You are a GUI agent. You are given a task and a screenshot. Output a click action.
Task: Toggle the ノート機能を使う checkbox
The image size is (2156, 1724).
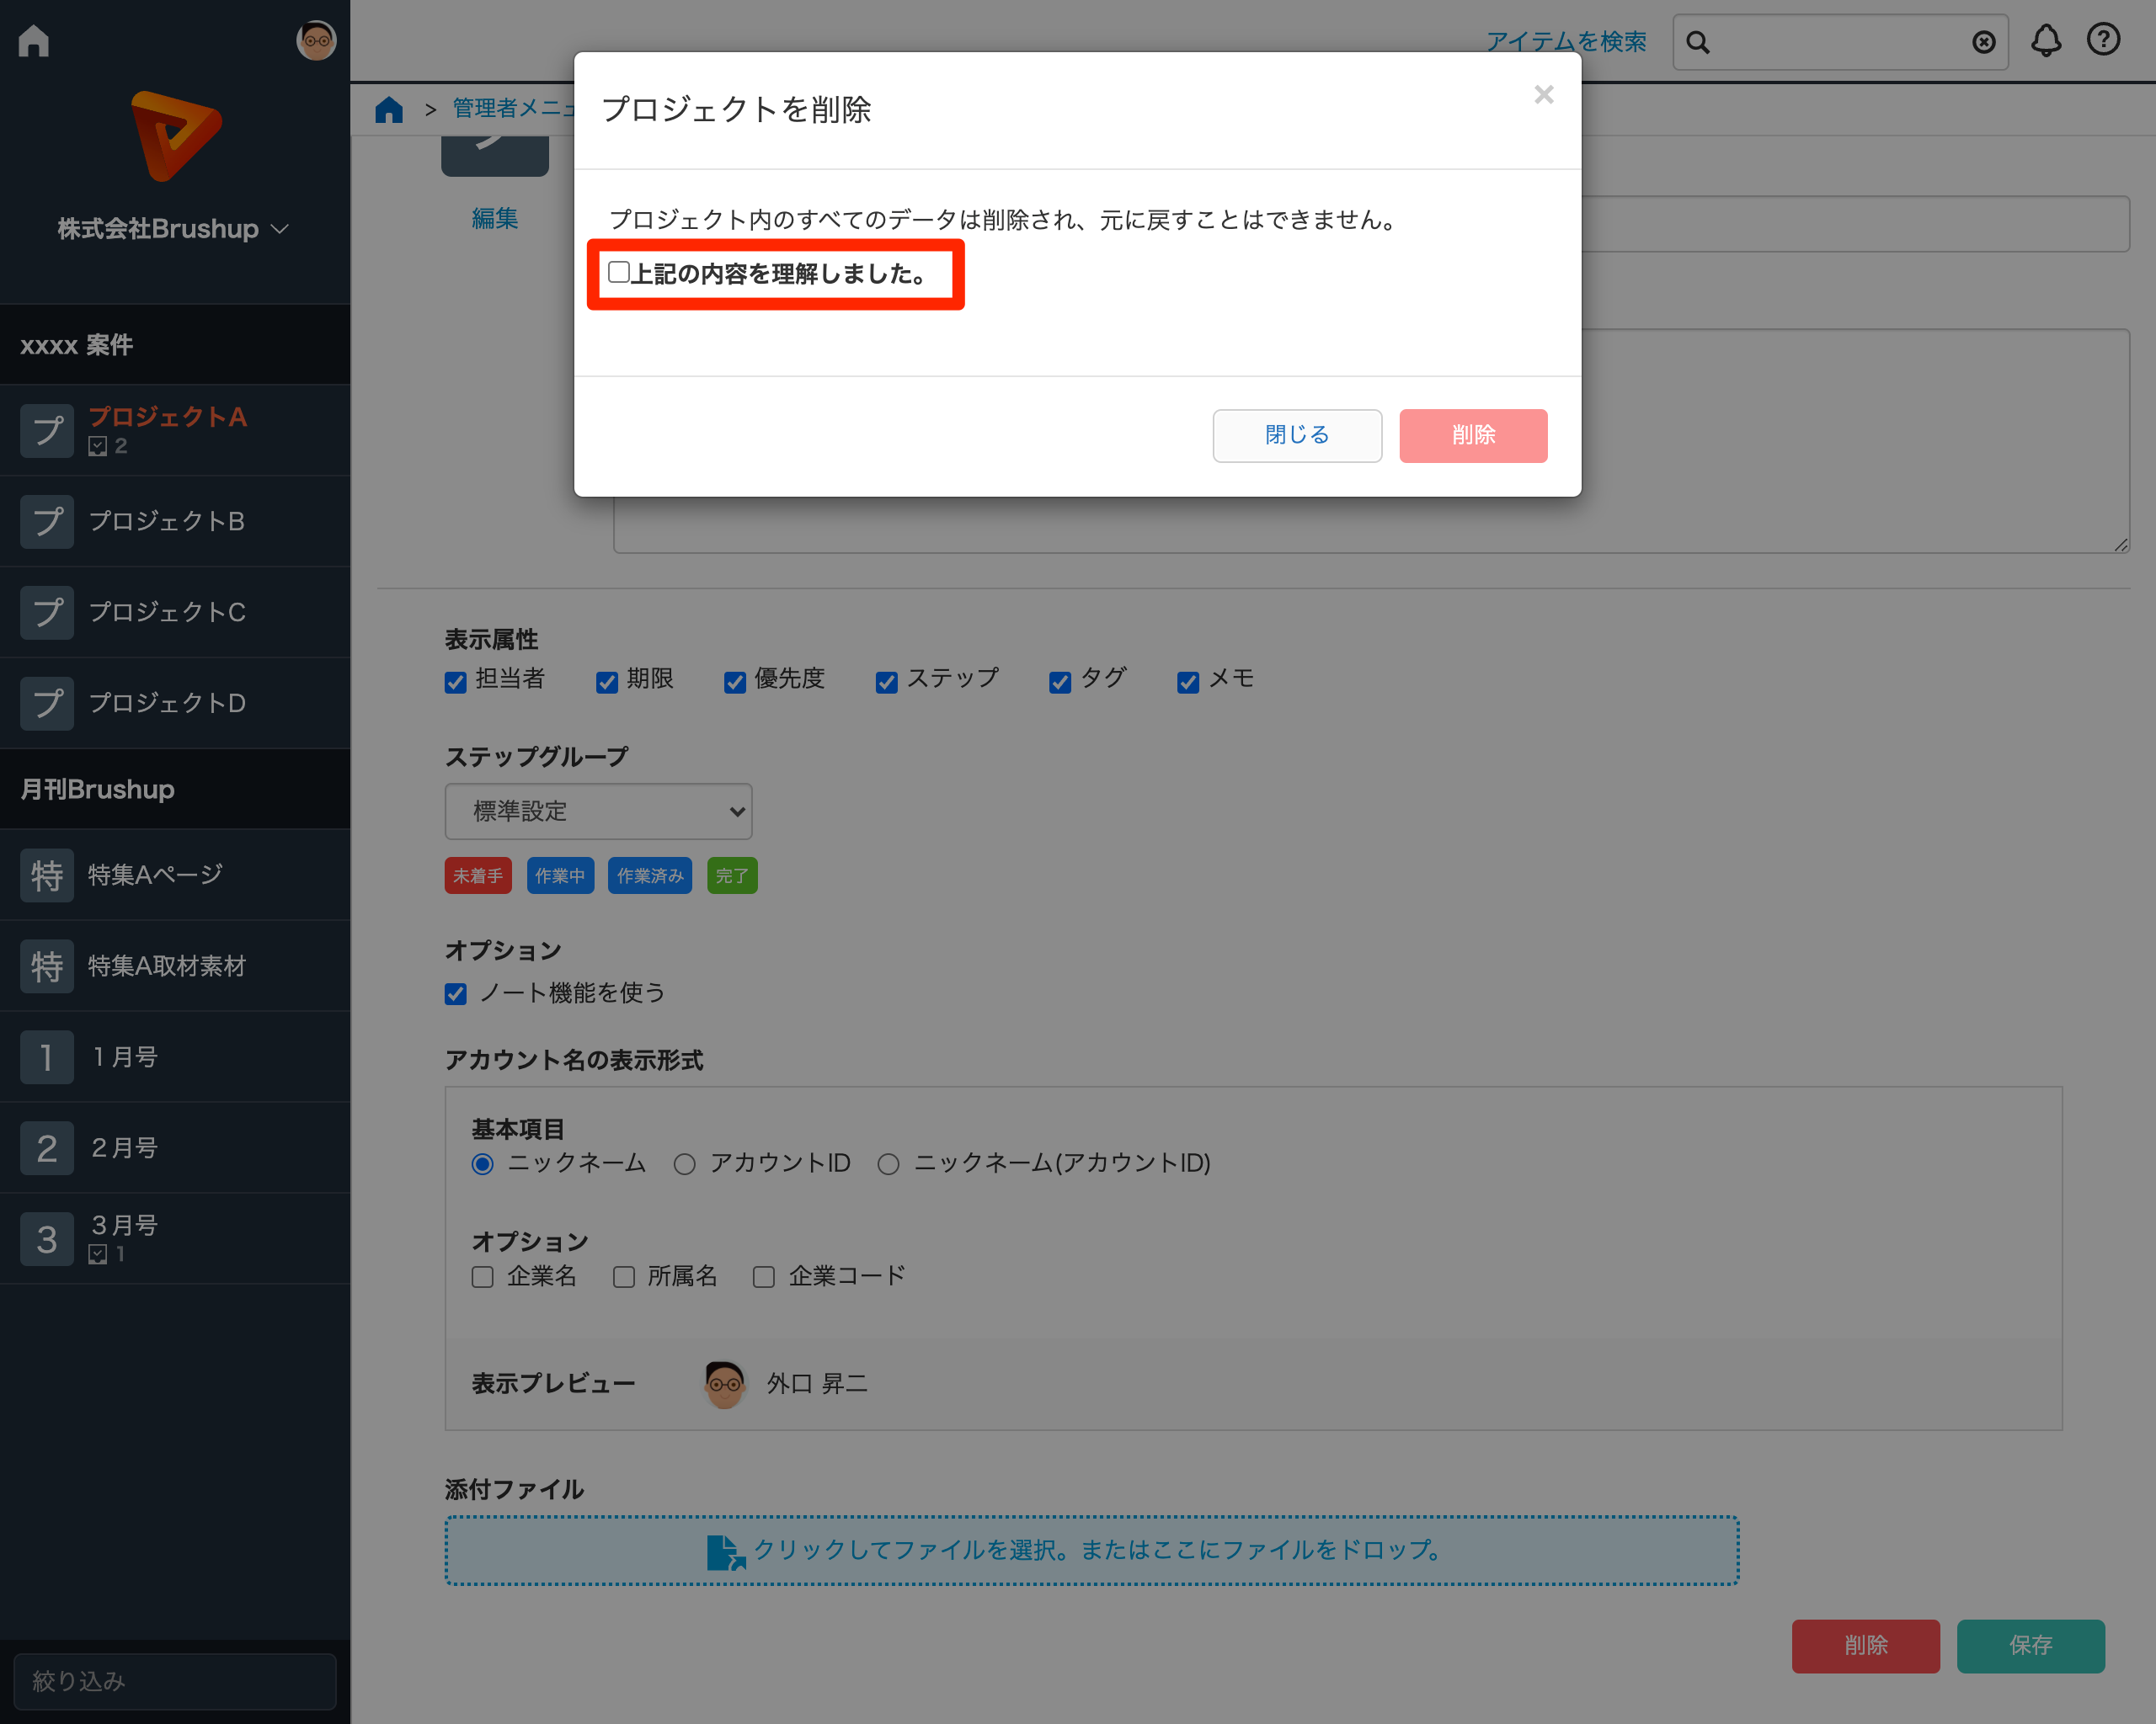point(456,993)
